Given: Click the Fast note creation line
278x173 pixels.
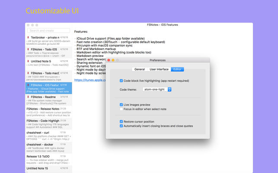Looking at the screenshot, I should pyautogui.click(x=120, y=42).
